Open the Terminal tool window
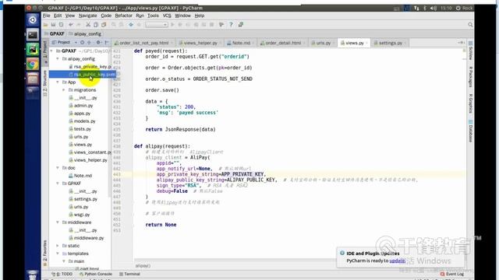 (x=129, y=274)
